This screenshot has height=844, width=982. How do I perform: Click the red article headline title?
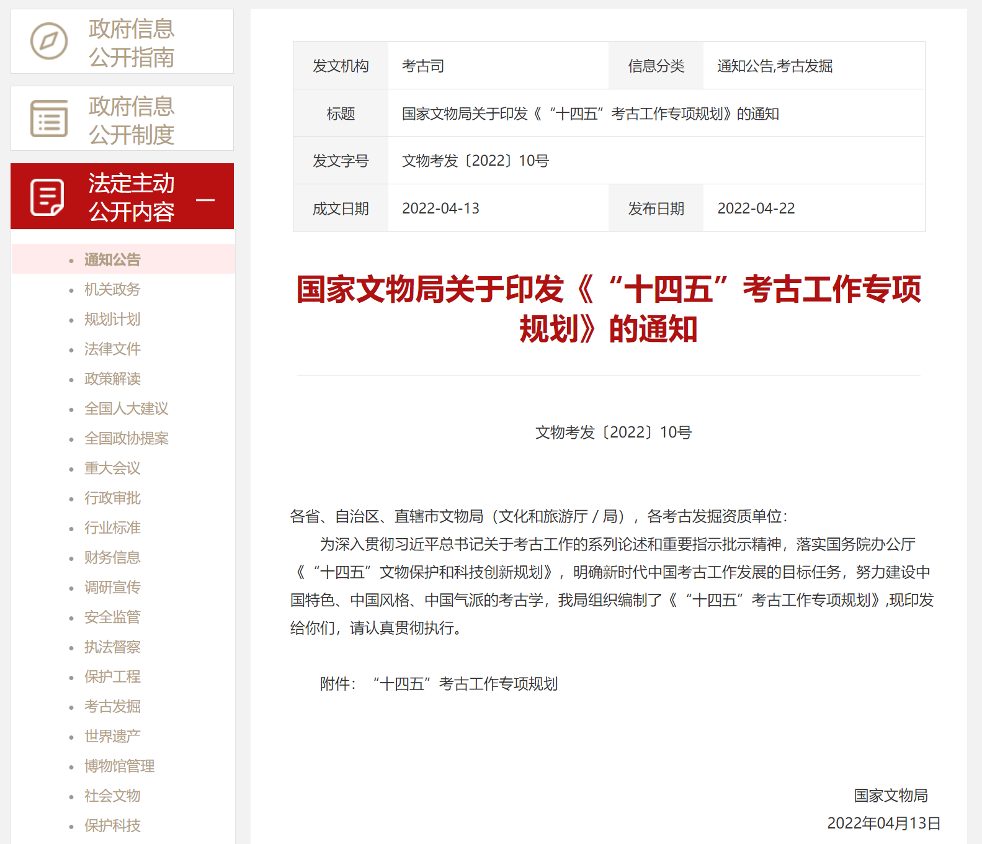click(609, 309)
